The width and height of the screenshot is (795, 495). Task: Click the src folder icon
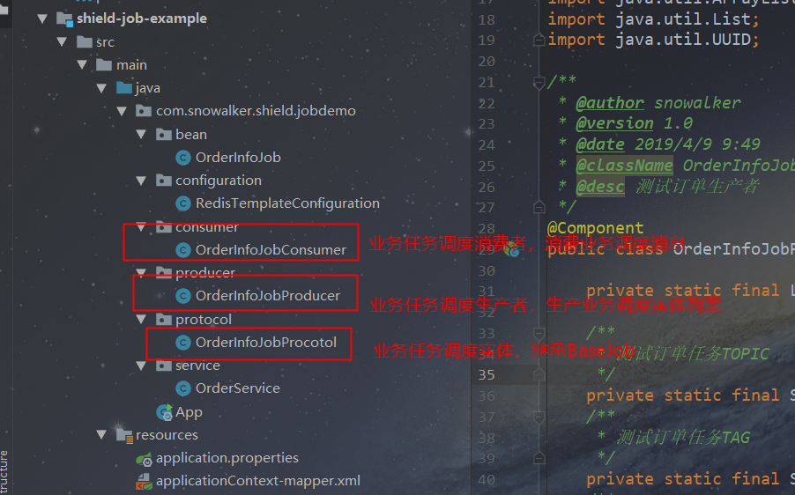[84, 41]
